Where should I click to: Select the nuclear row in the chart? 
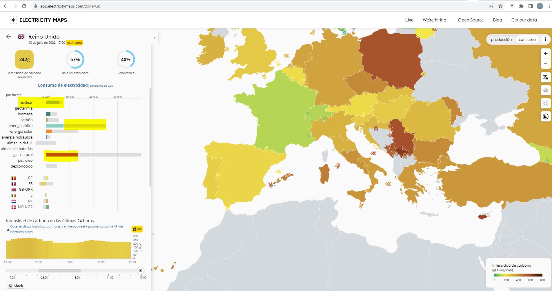point(74,102)
